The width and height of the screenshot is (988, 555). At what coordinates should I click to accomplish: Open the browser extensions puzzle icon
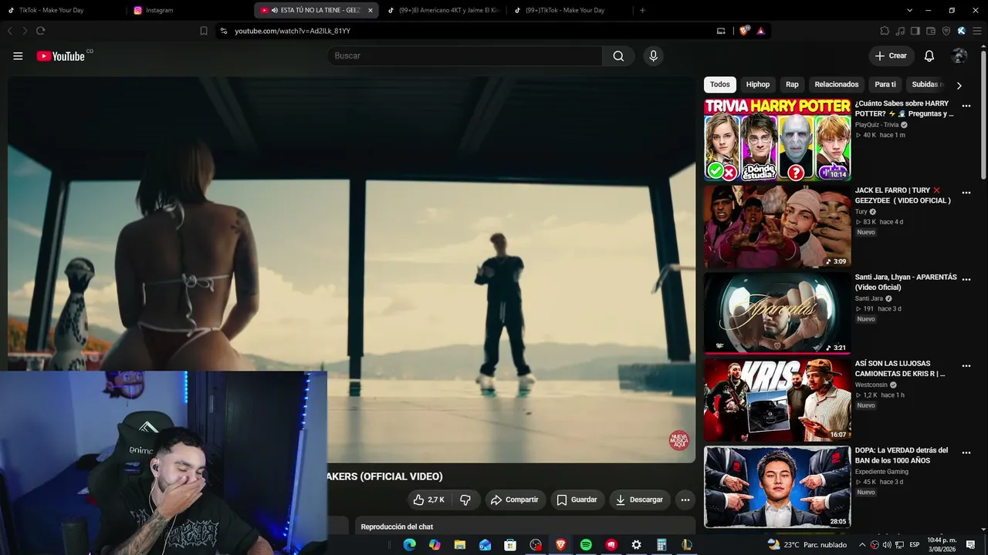click(885, 31)
